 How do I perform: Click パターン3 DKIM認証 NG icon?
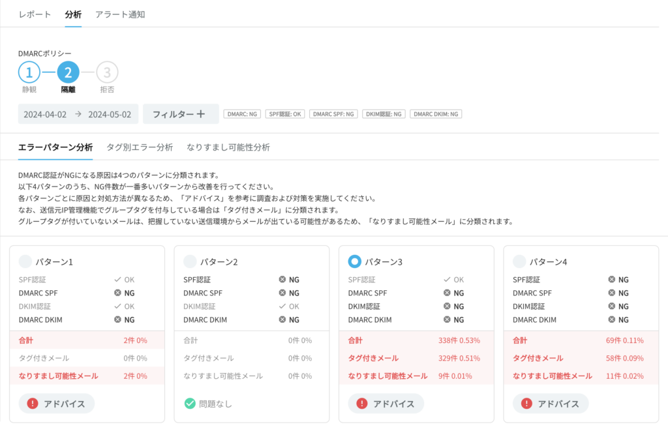coord(447,306)
